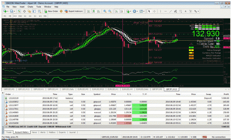
Task: Expand the New Chart dropdown arrow
Action: [7, 11]
